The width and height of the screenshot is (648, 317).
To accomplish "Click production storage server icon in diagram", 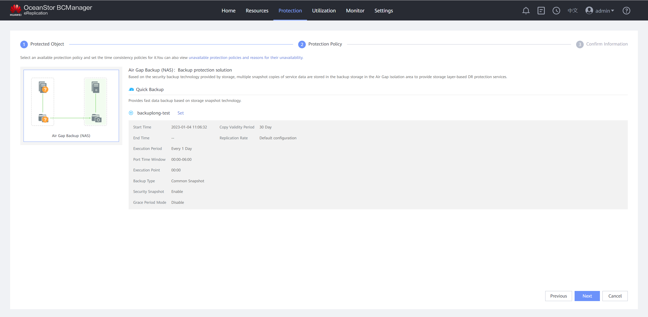I will (x=43, y=87).
